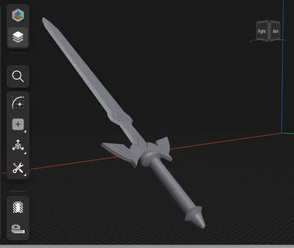Click the add shape plus button
This screenshot has width=294, height=248.
coord(18,124)
